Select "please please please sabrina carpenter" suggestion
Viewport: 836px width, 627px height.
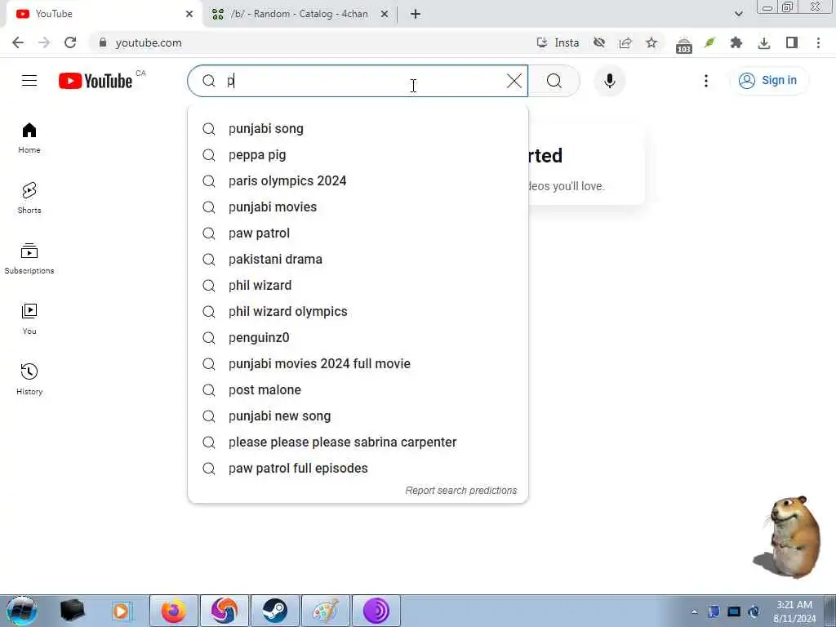[x=358, y=442]
